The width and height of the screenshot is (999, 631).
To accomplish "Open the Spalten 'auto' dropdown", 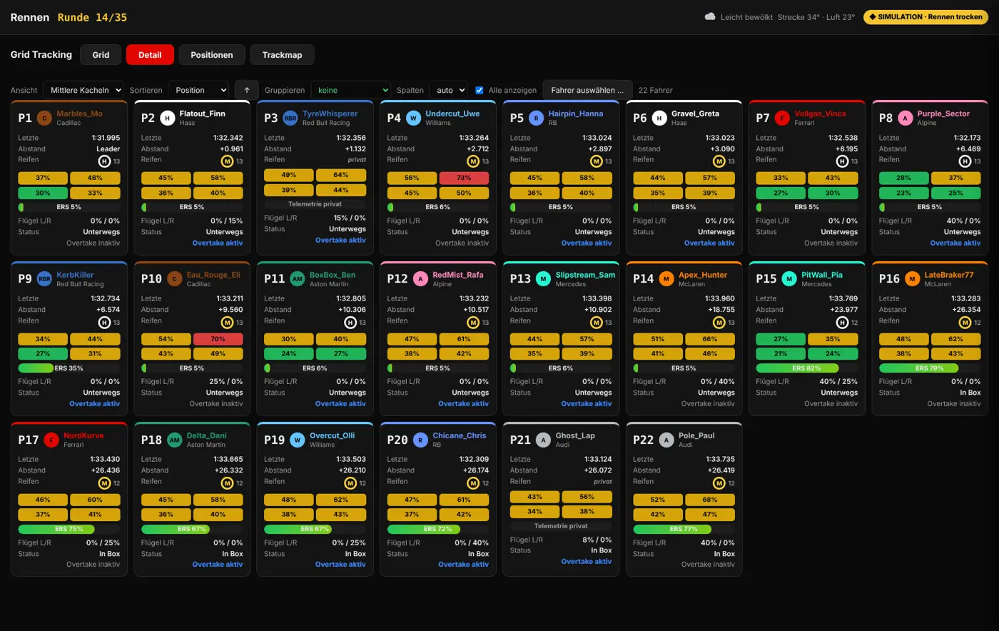I will 448,90.
